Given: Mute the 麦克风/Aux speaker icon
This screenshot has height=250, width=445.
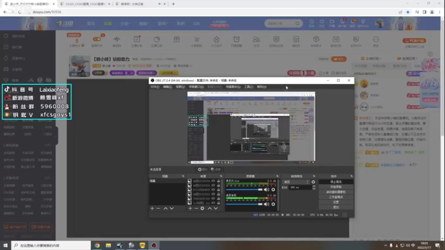Looking at the screenshot, I should click(266, 189).
